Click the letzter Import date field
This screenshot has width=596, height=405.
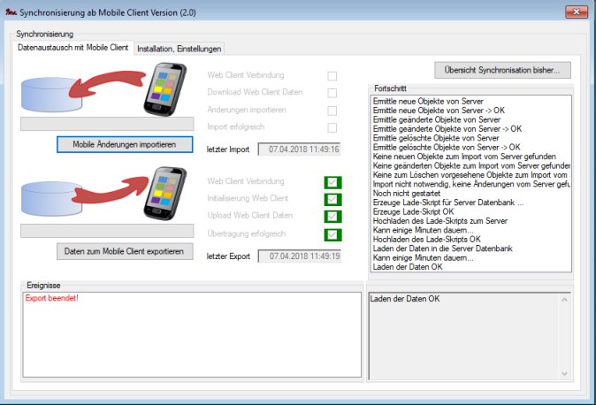[299, 149]
